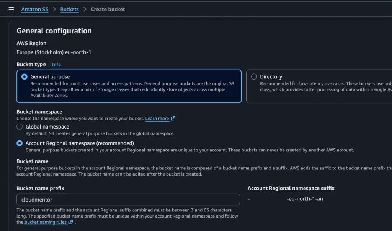Open the hamburger side navigation menu
Screen dimensions: 392x231
[x=11, y=9]
